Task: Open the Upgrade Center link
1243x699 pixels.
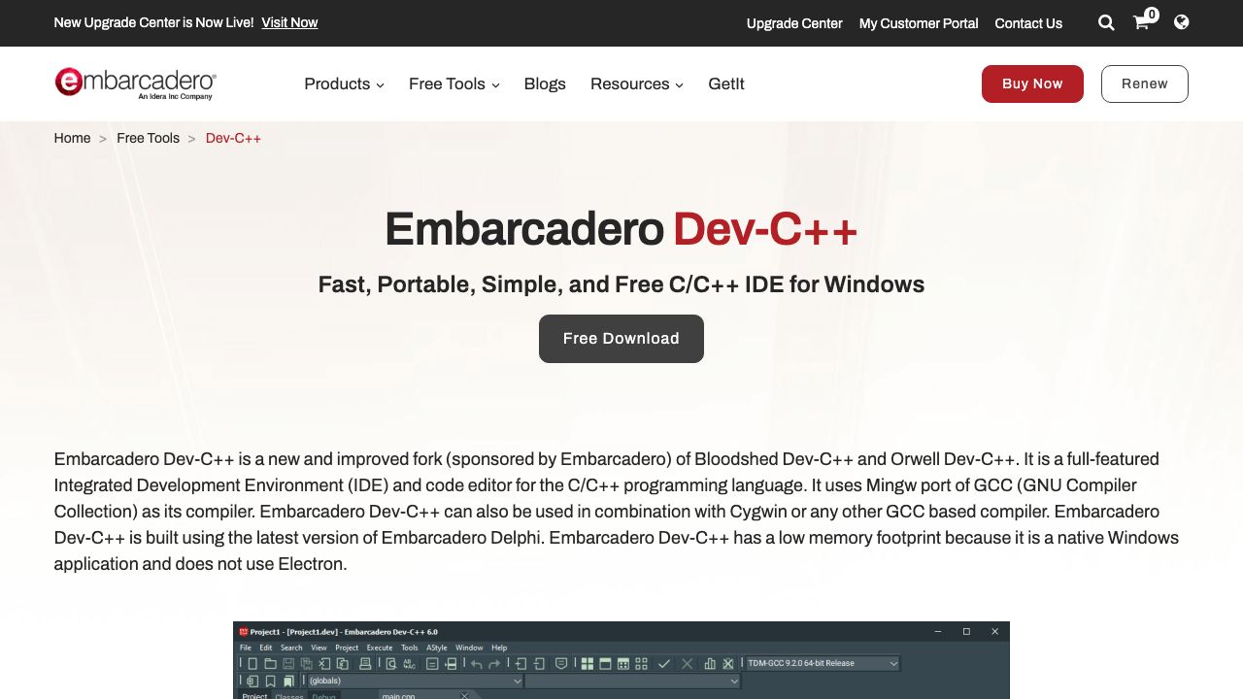Action: point(794,23)
